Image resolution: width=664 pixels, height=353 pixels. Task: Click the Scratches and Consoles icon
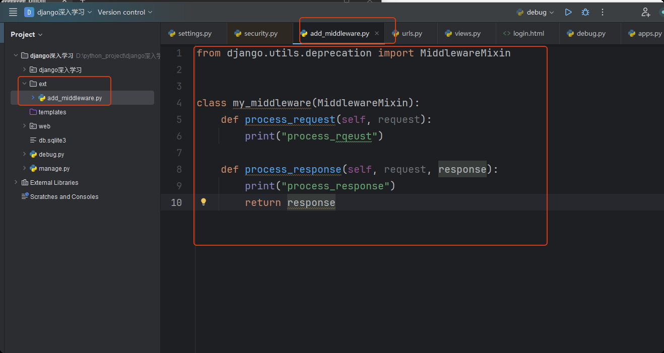coord(25,196)
